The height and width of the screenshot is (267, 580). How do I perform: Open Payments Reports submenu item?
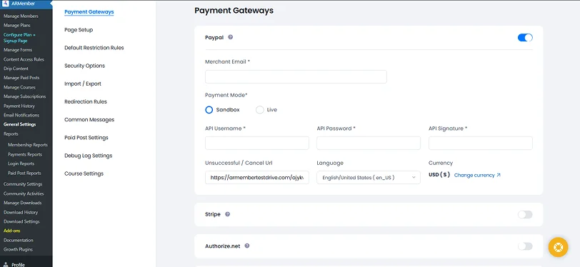25,155
